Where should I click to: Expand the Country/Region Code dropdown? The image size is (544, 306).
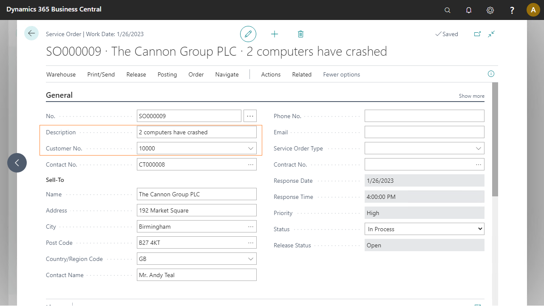click(x=251, y=259)
